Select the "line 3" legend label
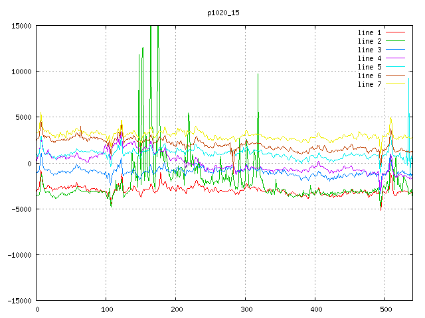425x318 pixels. [x=369, y=50]
